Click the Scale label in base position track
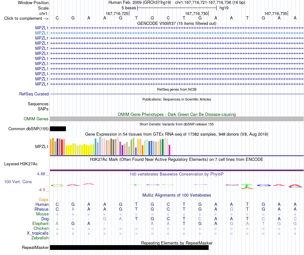 (43, 8)
